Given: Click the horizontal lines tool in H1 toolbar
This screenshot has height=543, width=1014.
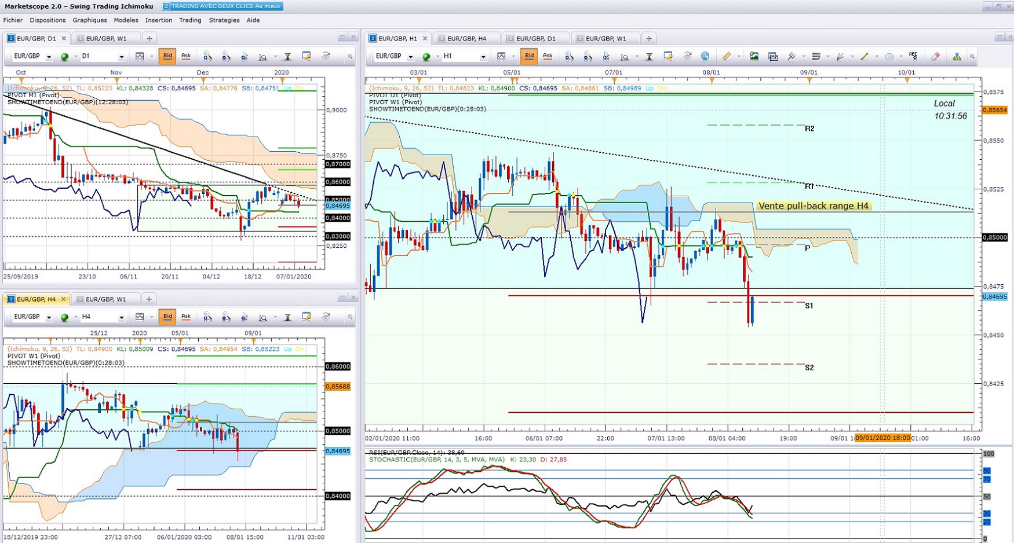Looking at the screenshot, I should pos(816,56).
